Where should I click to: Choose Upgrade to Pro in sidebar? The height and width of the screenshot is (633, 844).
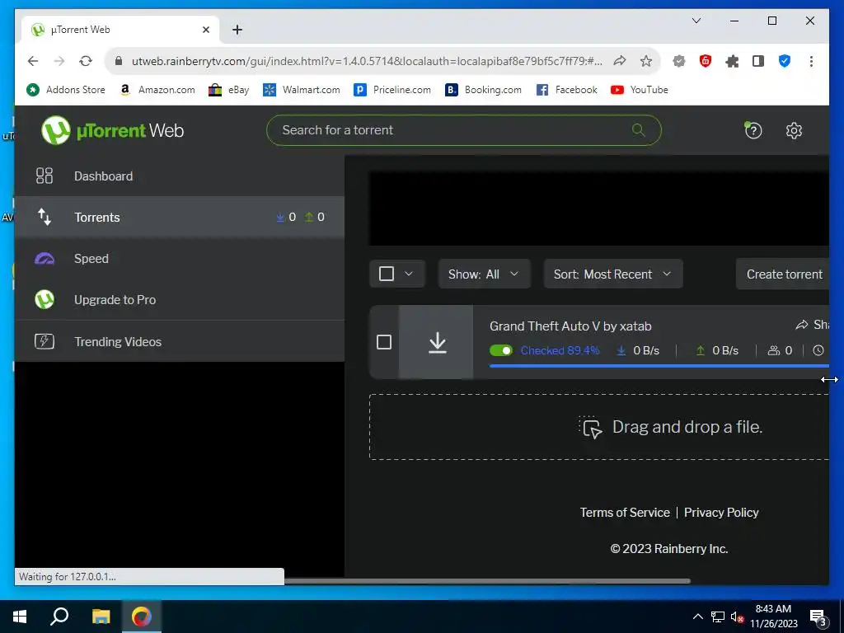tap(179, 300)
